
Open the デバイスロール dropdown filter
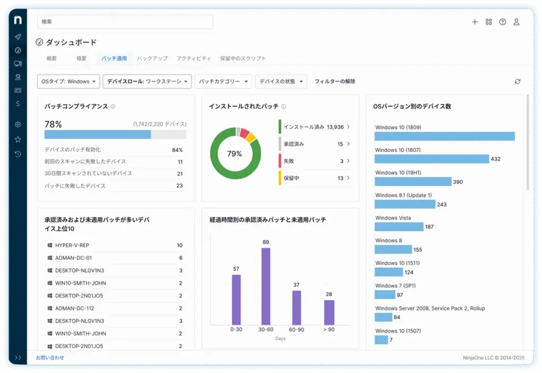[147, 81]
